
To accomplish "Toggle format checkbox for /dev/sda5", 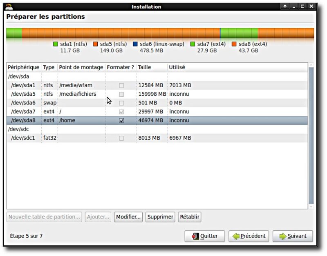I will 121,94.
